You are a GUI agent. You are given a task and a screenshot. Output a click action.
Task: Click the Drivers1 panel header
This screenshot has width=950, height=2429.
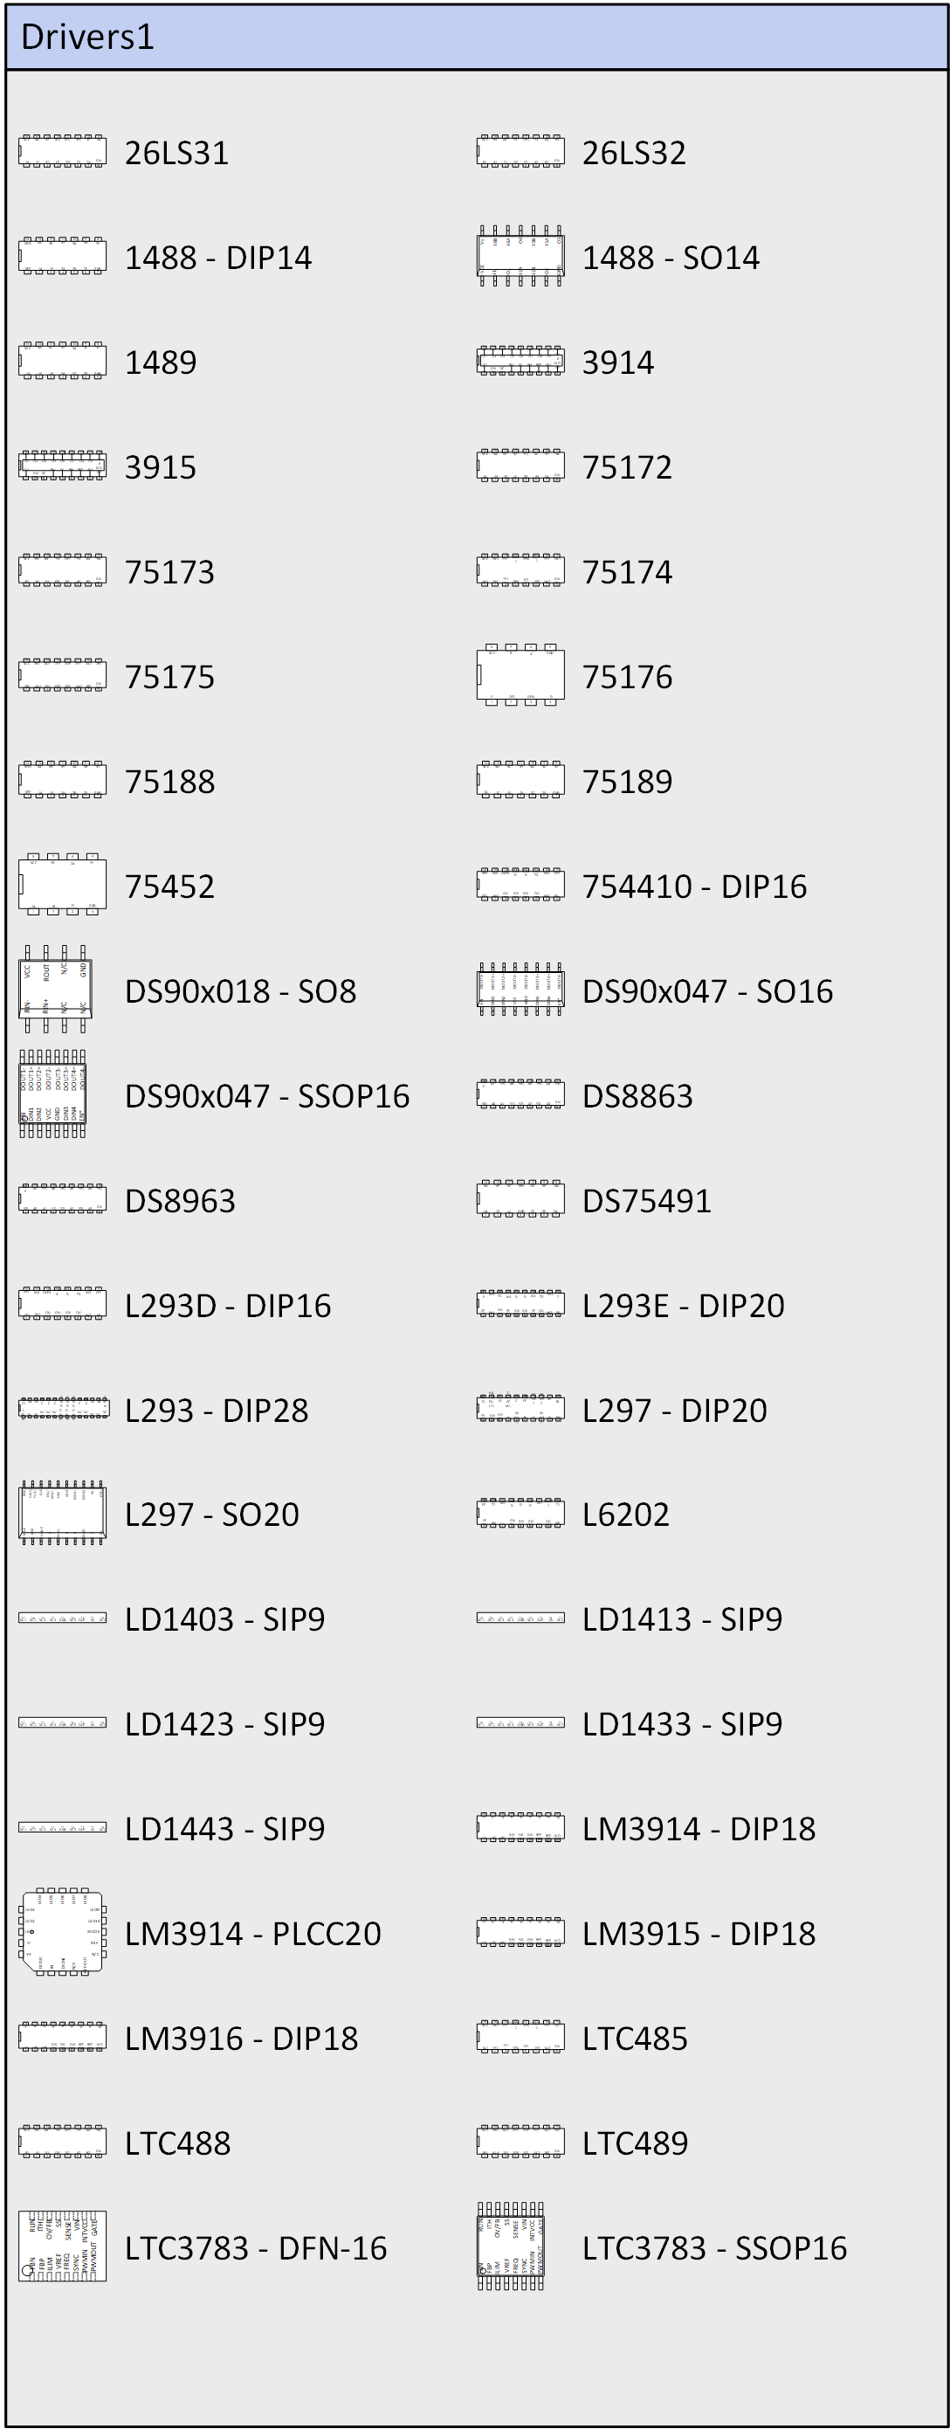click(475, 37)
